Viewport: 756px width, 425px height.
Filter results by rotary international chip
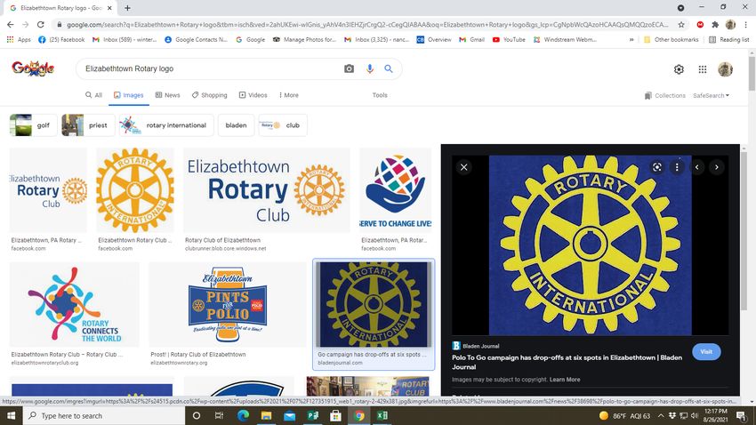pos(166,125)
